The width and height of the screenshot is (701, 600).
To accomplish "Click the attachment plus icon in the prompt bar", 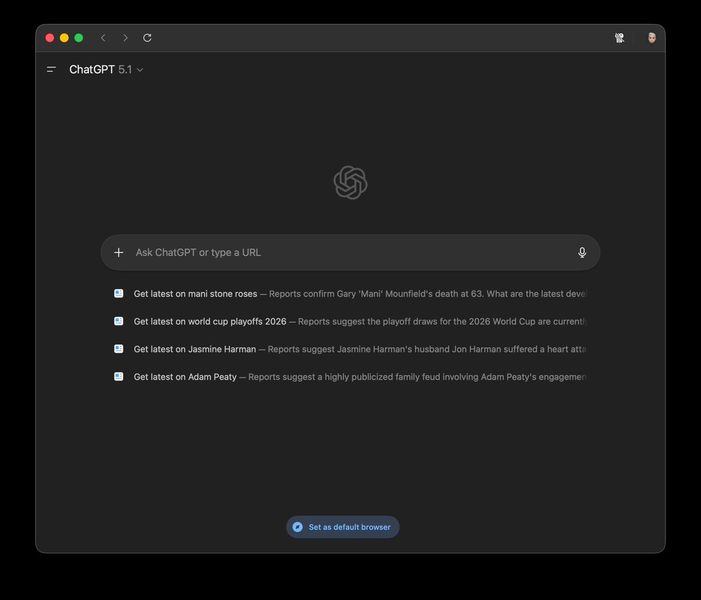I will 119,252.
